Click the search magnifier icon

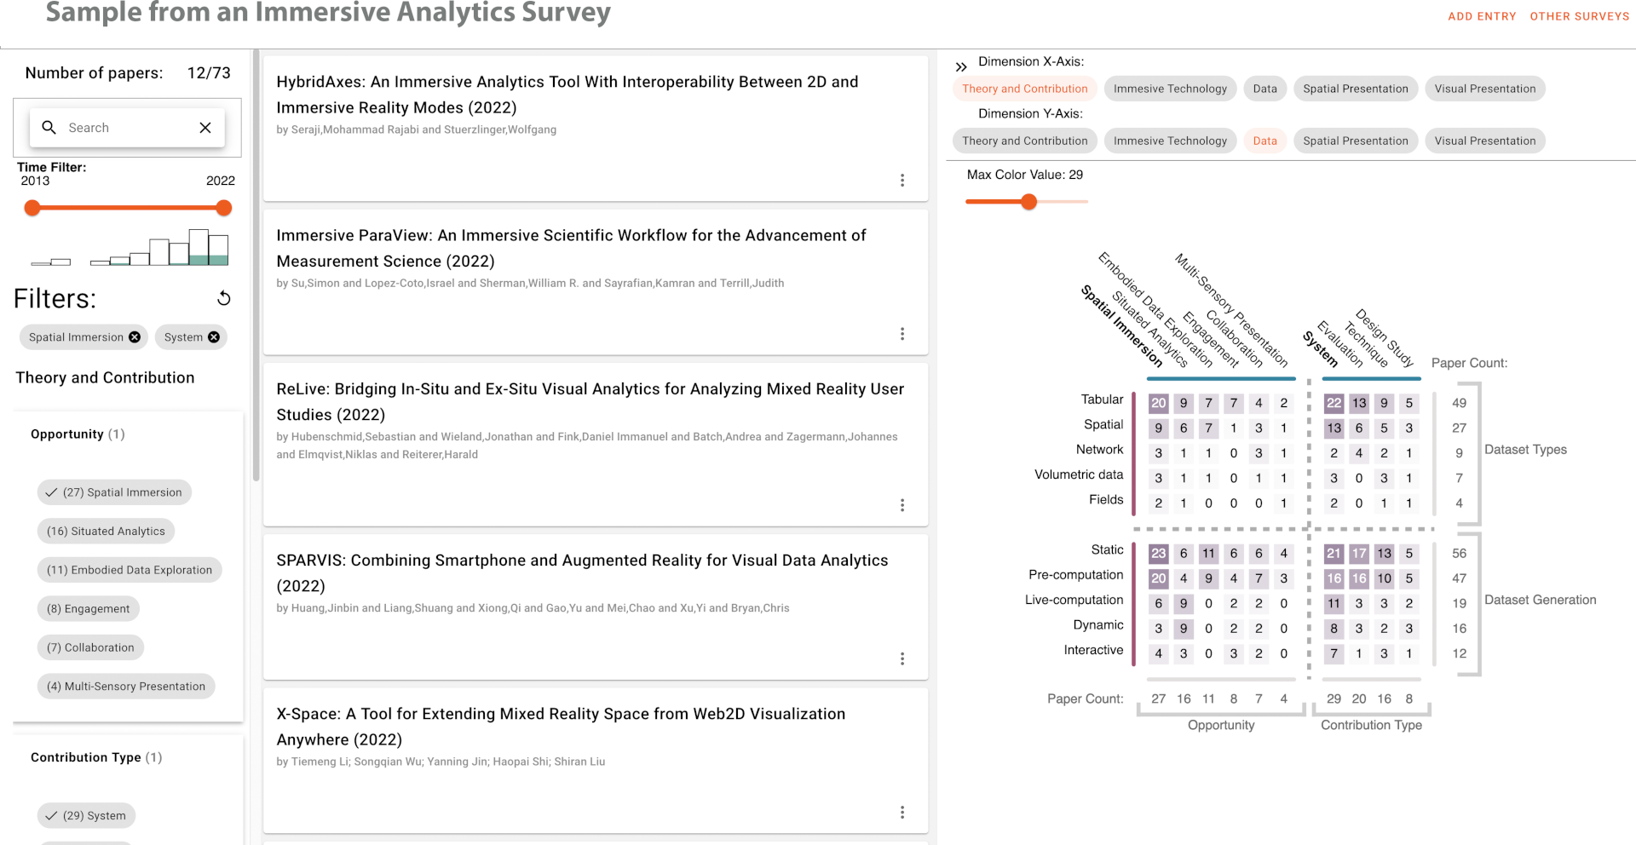coord(49,128)
